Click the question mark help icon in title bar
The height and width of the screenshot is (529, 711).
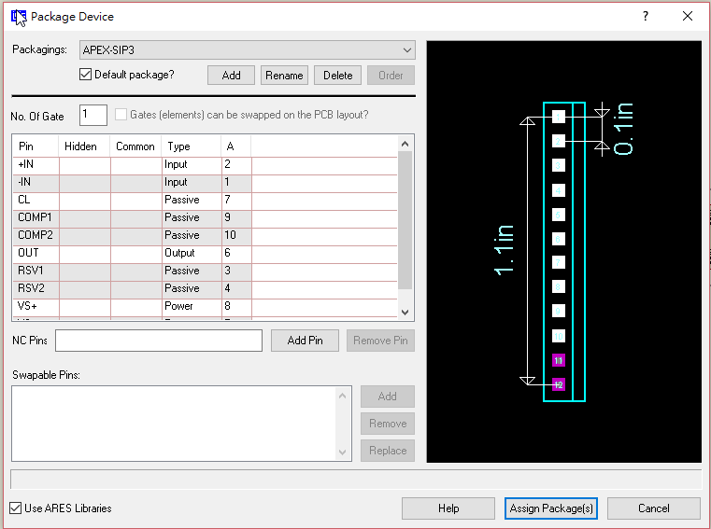[x=646, y=17]
